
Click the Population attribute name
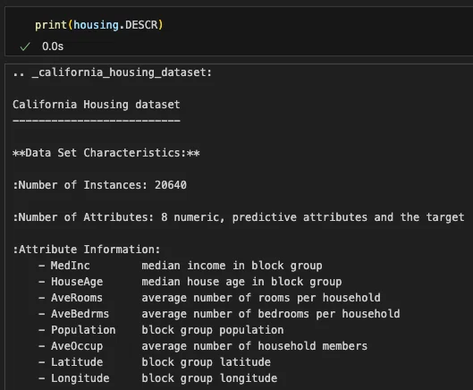[83, 330]
